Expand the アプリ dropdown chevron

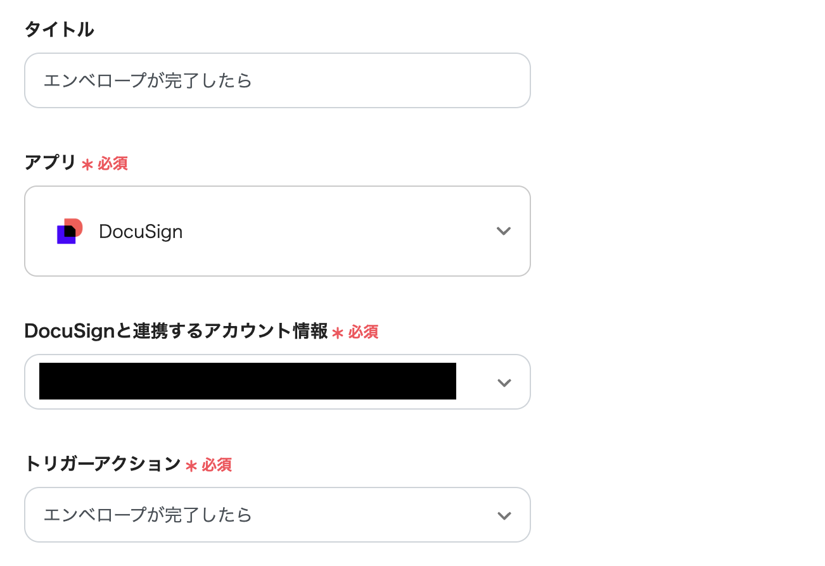pyautogui.click(x=504, y=231)
